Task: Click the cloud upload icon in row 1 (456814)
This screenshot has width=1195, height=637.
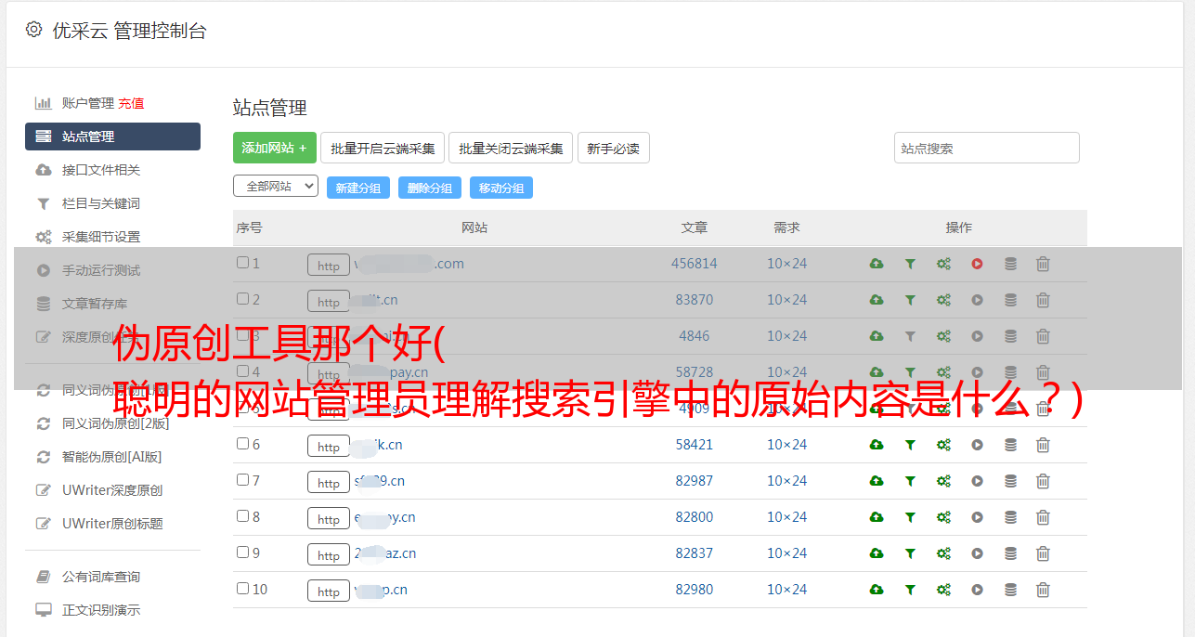Action: tap(877, 264)
